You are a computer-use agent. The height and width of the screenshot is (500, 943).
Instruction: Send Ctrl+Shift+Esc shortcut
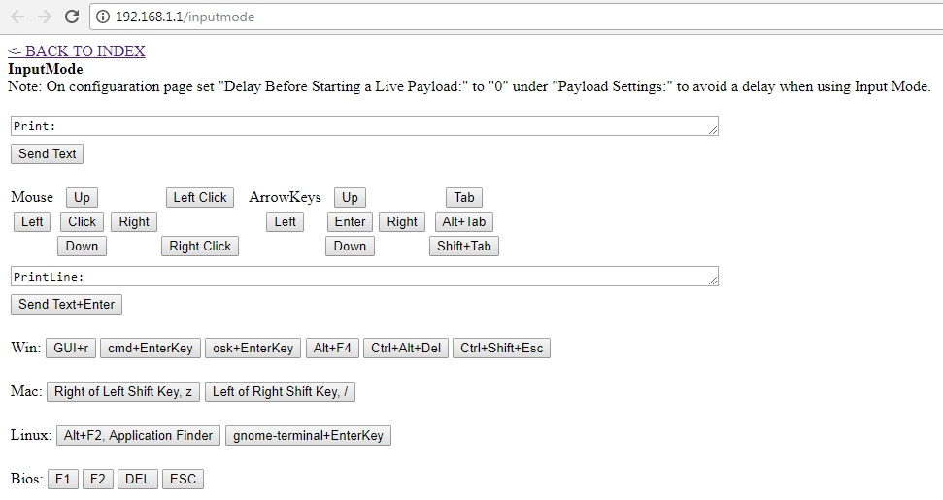[x=501, y=348]
